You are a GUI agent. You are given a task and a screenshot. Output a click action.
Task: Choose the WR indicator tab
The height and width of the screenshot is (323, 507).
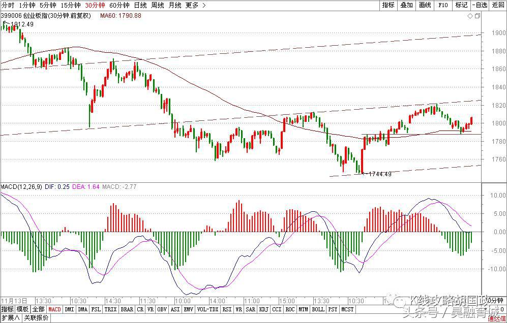click(x=238, y=309)
